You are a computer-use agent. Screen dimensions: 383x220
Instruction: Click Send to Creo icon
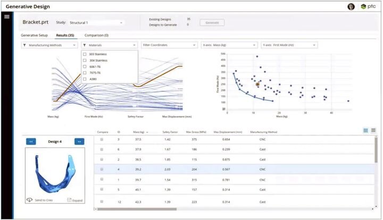click(30, 199)
